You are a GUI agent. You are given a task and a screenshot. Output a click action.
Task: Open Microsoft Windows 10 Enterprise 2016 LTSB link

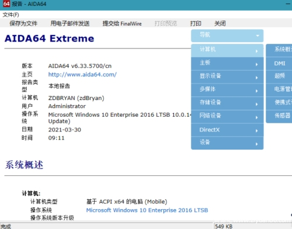(147, 210)
